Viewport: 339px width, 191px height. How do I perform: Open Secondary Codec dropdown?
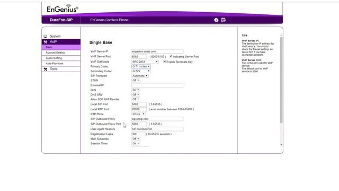pyautogui.click(x=141, y=71)
